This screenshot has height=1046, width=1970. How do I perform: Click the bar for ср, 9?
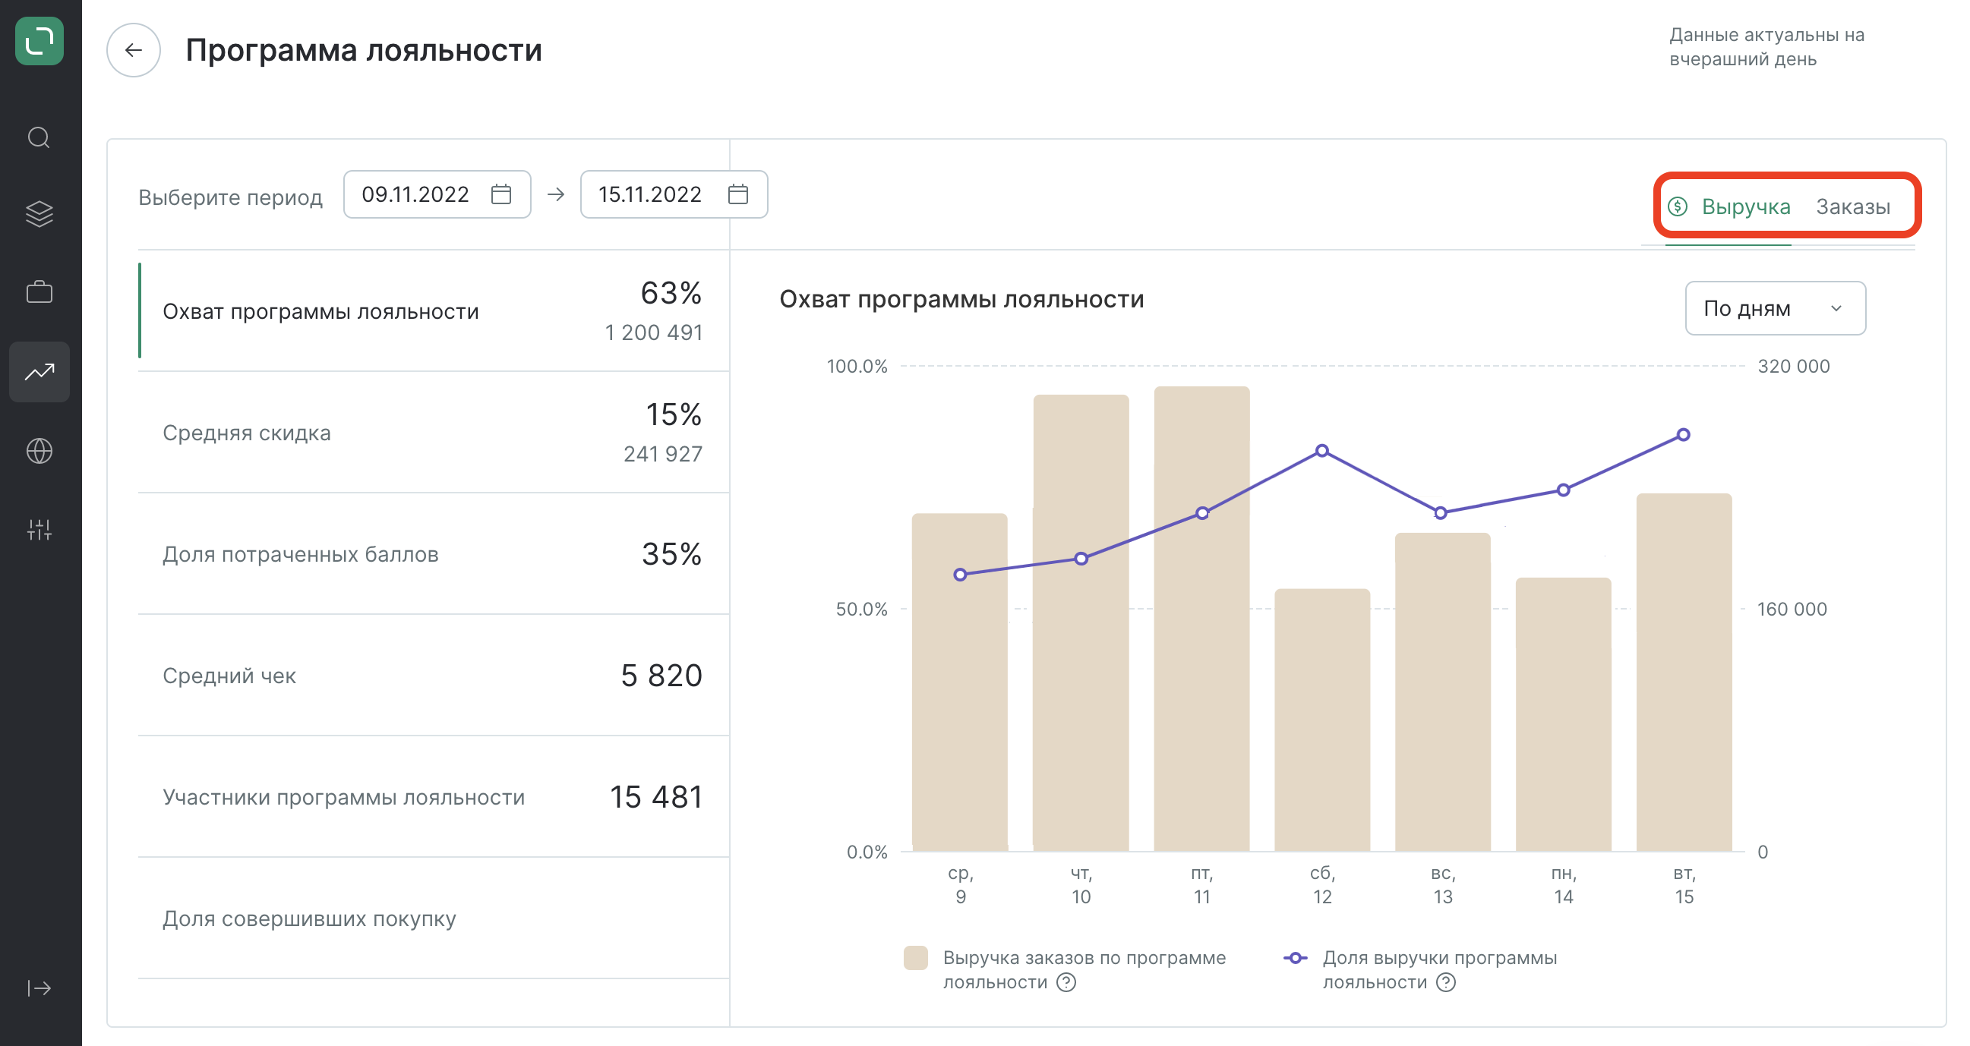(960, 682)
